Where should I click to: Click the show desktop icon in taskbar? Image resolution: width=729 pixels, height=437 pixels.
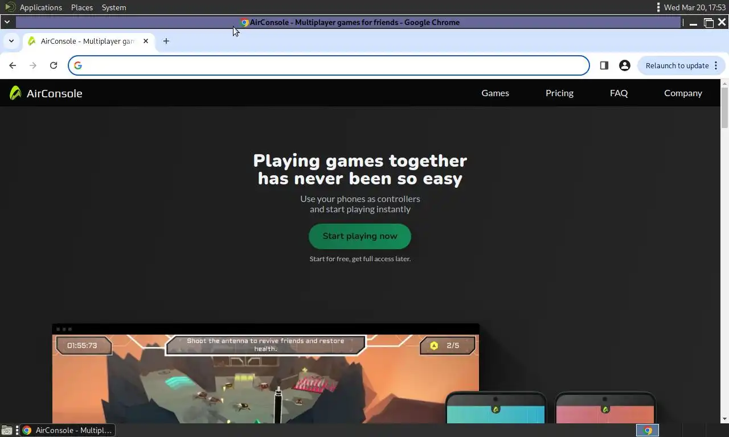click(7, 430)
